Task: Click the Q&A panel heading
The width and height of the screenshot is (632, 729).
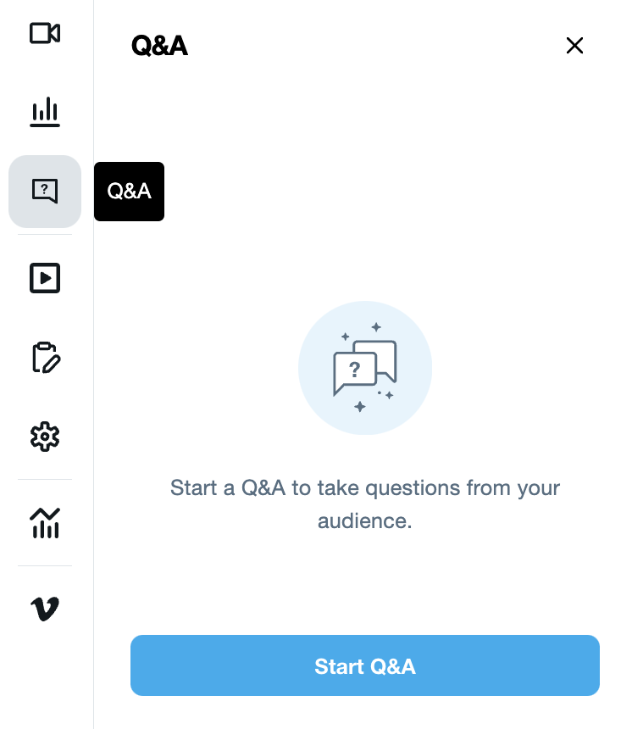Action: [159, 46]
